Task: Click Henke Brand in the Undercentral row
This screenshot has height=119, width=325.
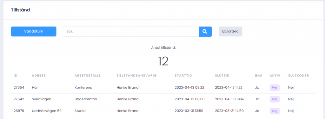Action: (128, 99)
